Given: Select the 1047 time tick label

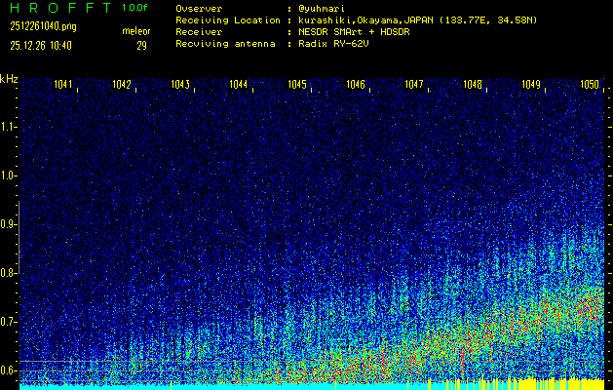Looking at the screenshot, I should (x=414, y=85).
